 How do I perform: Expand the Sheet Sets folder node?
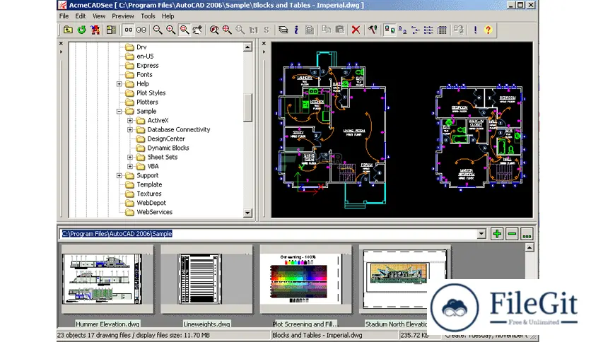click(130, 157)
